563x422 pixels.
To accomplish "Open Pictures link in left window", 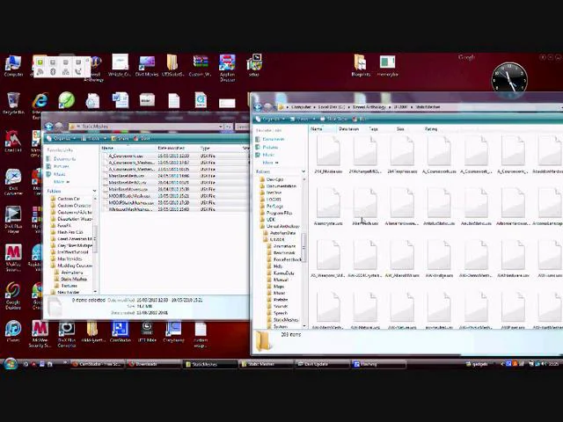I will pos(58,166).
